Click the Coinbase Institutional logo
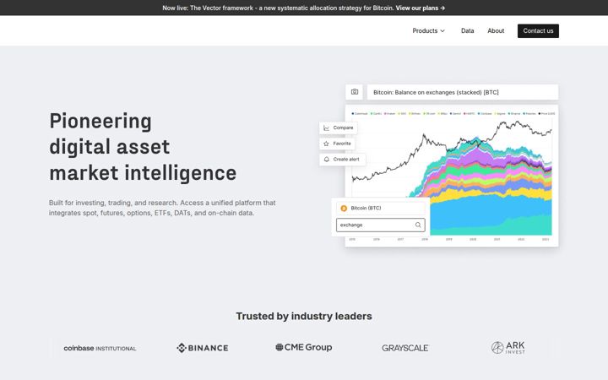Screen dimensions: 608x380 click(x=100, y=348)
